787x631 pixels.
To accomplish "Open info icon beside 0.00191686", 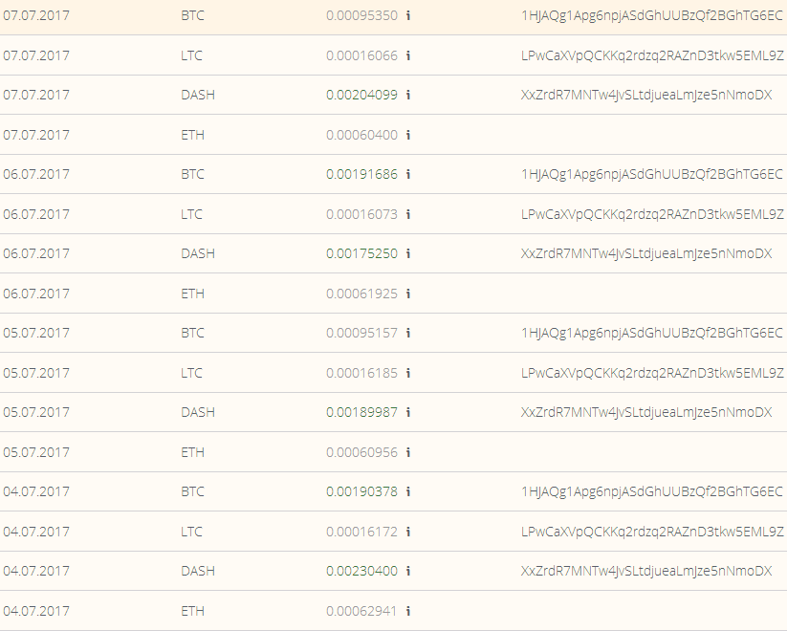I will point(408,174).
